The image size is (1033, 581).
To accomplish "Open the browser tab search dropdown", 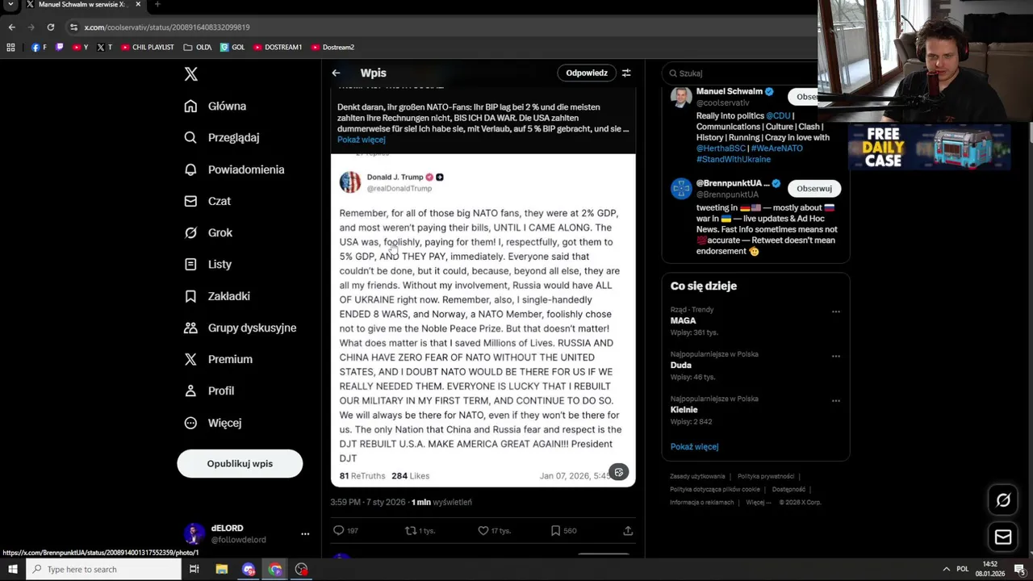I will click(x=11, y=5).
